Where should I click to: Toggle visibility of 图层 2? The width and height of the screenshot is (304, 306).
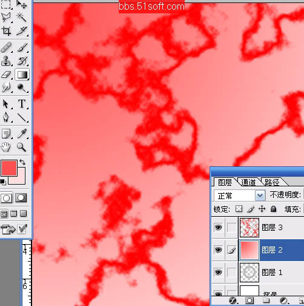(218, 250)
